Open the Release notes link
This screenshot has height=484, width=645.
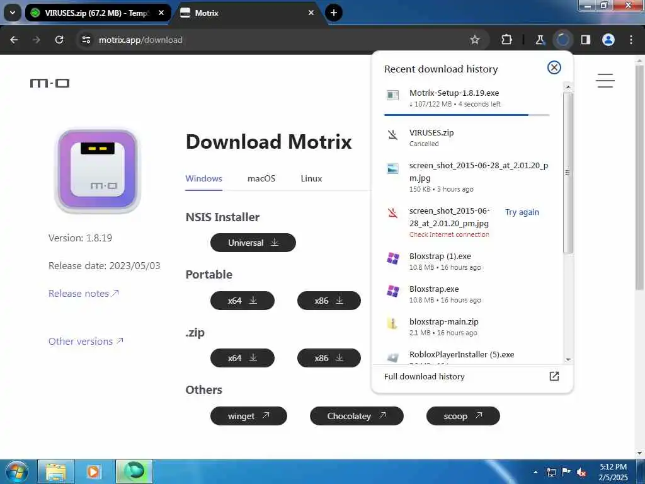(x=84, y=294)
